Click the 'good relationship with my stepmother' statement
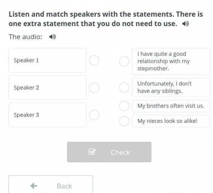 pos(171,61)
